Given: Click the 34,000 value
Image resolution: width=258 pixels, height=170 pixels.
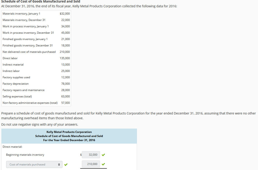Looking at the screenshot, I should [66, 26].
